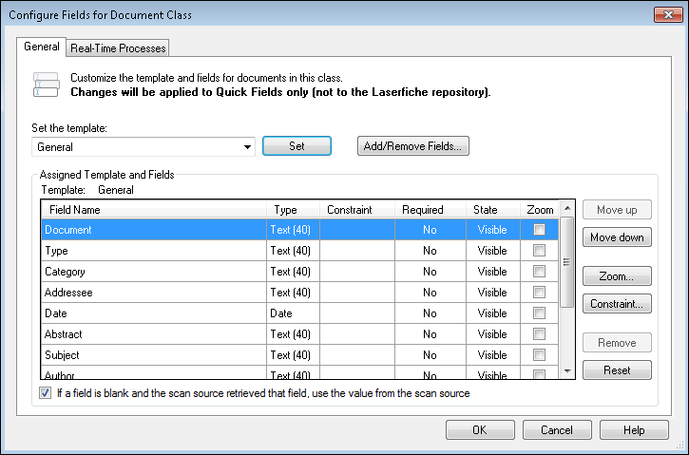Uncheck the blank field scan source option
The width and height of the screenshot is (689, 455).
point(46,393)
